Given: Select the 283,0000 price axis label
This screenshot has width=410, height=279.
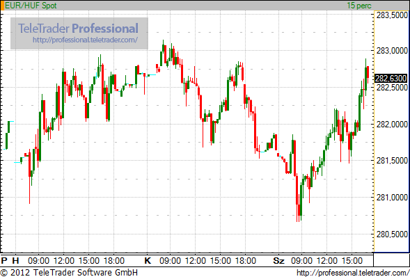Looking at the screenshot, I should [x=392, y=50].
